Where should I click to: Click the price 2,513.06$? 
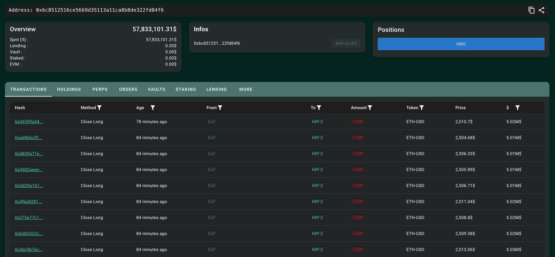pyautogui.click(x=465, y=250)
